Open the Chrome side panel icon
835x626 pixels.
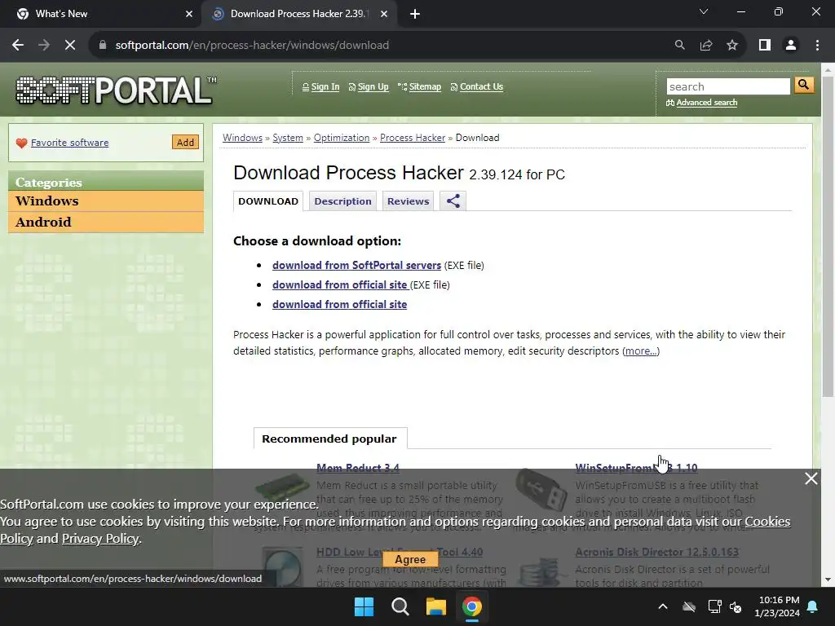[x=765, y=46]
